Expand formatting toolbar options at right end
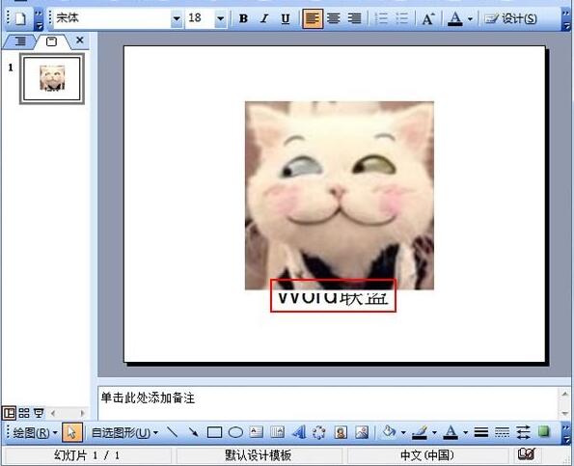 (566, 19)
